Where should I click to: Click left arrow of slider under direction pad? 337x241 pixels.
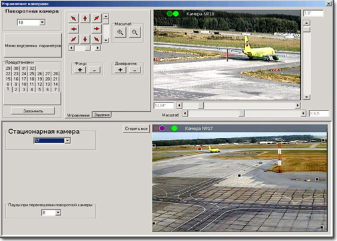71,48
